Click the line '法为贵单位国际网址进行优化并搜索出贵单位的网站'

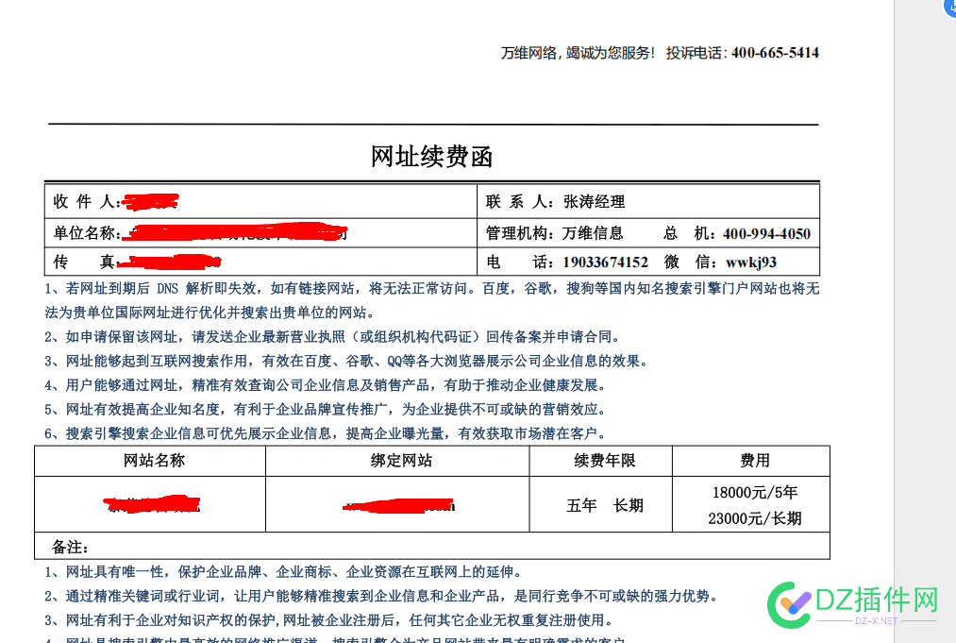[x=210, y=313]
